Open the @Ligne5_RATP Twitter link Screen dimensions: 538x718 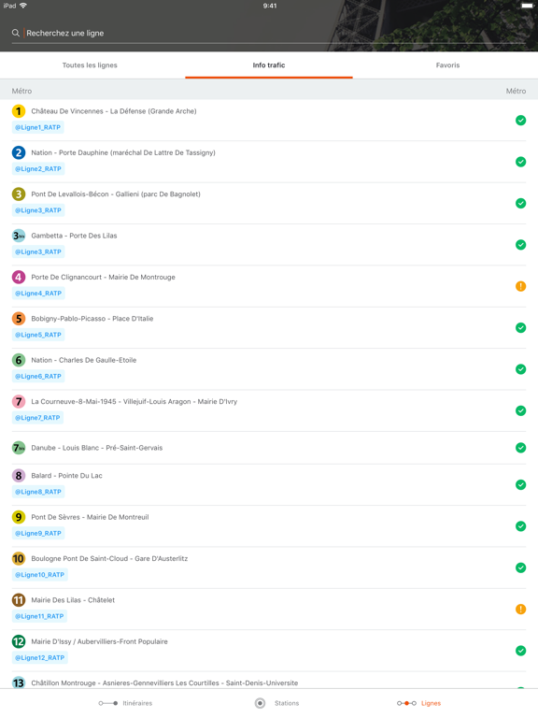coord(38,335)
